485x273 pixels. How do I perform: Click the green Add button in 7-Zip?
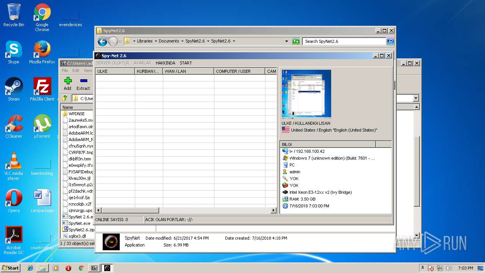tap(68, 84)
